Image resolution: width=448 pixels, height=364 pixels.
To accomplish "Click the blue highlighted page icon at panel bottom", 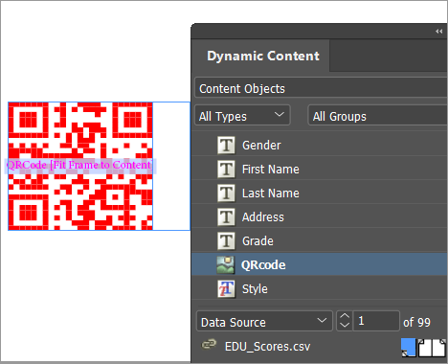I will tap(409, 348).
